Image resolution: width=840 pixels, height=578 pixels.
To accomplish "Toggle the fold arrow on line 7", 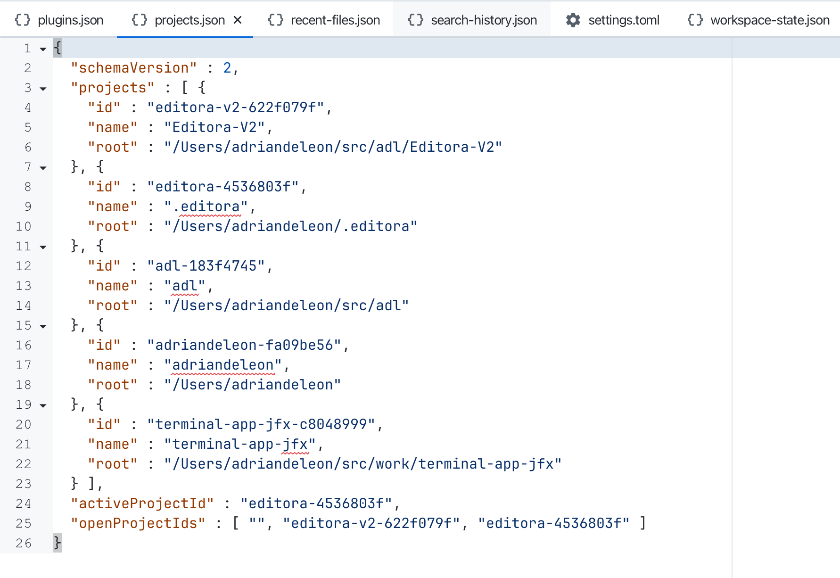I will pyautogui.click(x=43, y=168).
